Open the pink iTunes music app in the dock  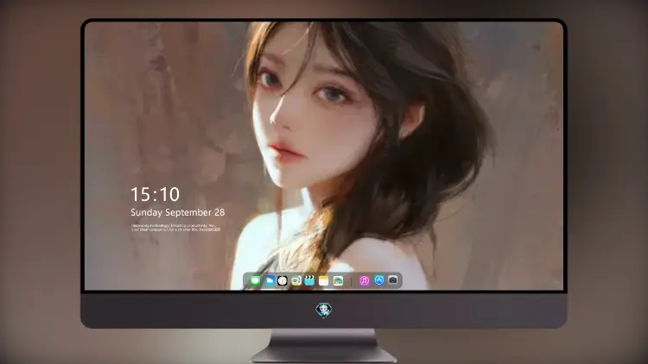364,280
